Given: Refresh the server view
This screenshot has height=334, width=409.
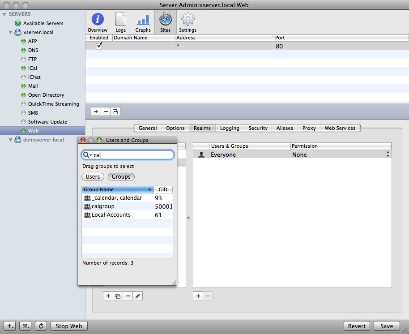Looking at the screenshot, I should pyautogui.click(x=41, y=326).
